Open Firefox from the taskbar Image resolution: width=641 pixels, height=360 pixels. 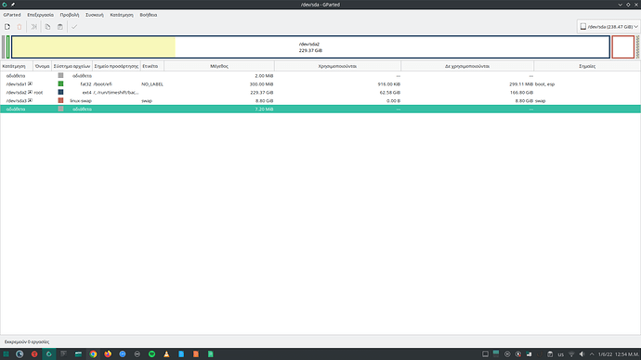108,354
